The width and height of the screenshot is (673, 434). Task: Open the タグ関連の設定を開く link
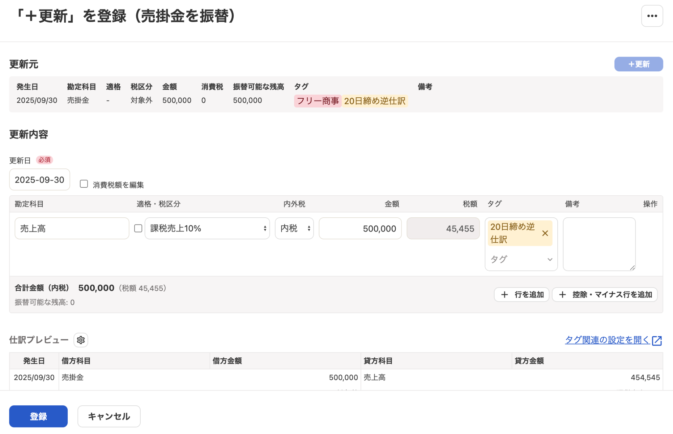[x=607, y=340]
